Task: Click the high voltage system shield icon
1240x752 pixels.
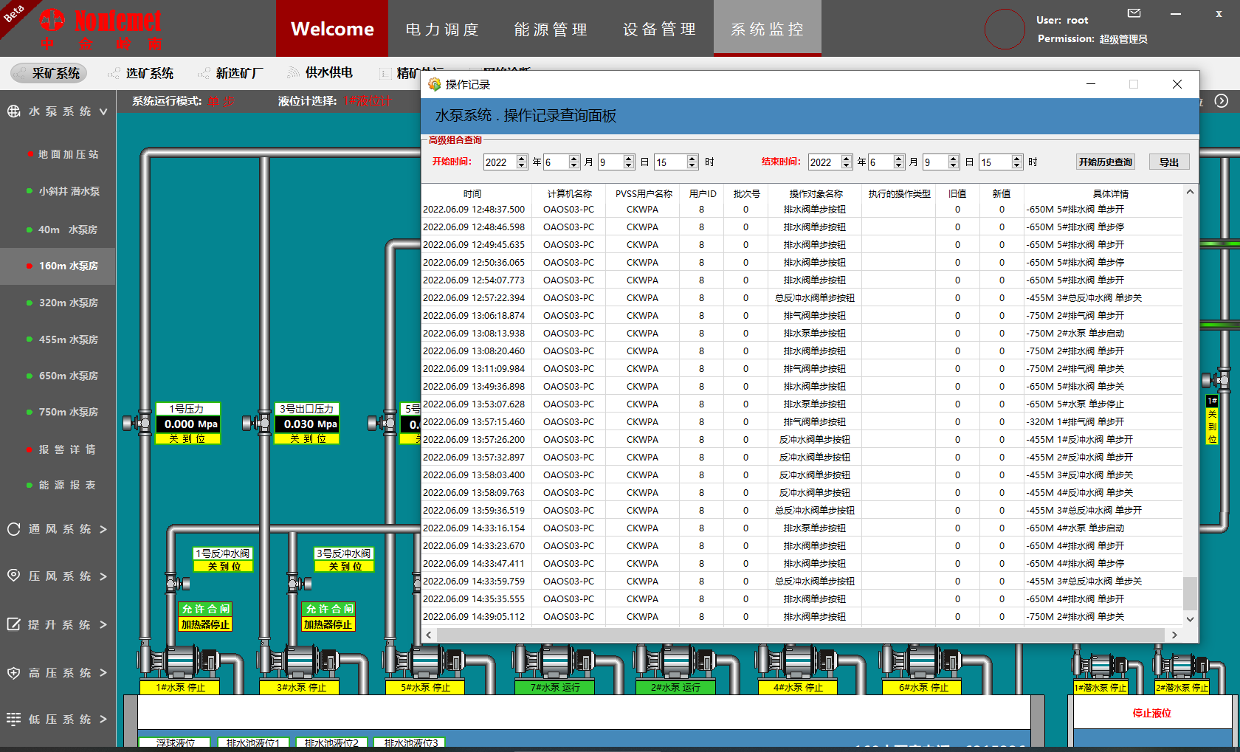Action: (13, 673)
